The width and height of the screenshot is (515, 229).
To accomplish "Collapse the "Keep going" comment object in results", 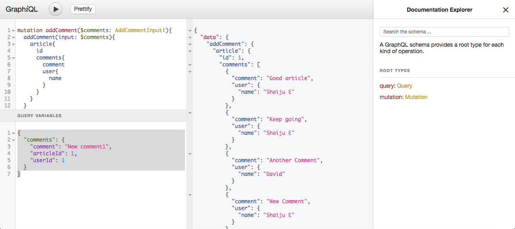I will click(x=190, y=113).
